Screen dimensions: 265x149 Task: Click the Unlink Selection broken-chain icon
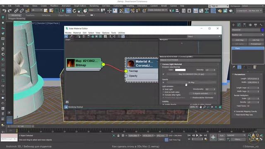(22, 11)
